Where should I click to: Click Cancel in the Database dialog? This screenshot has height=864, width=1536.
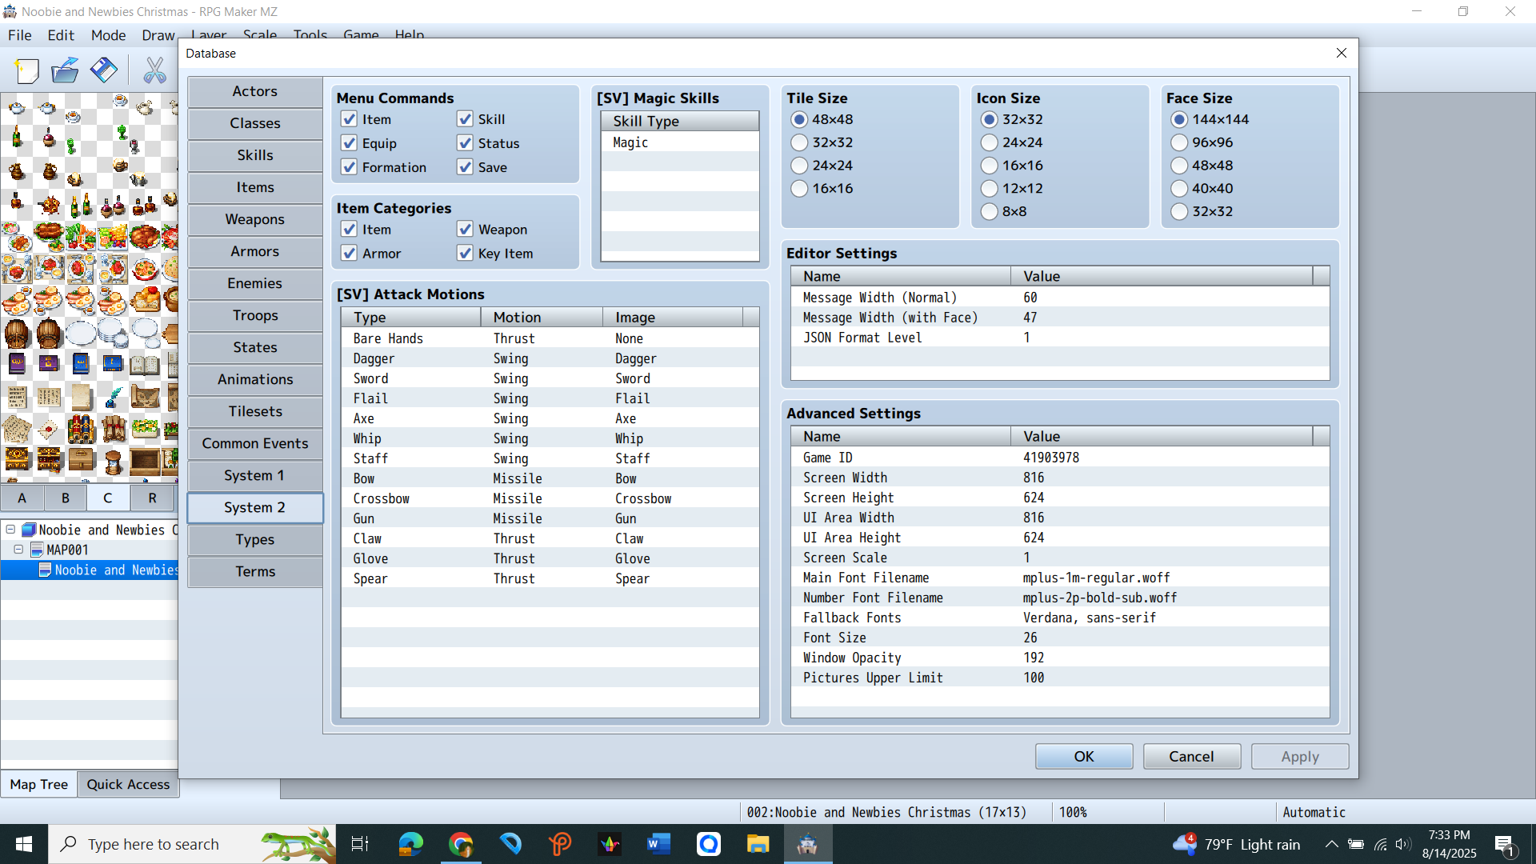click(1192, 757)
